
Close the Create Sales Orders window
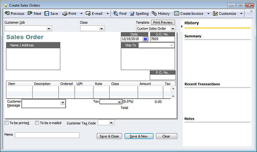click(x=250, y=5)
